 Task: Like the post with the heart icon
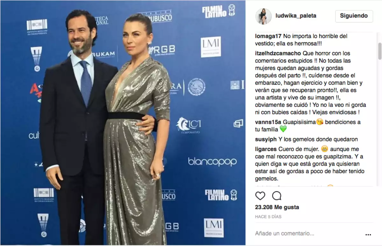tap(260, 196)
